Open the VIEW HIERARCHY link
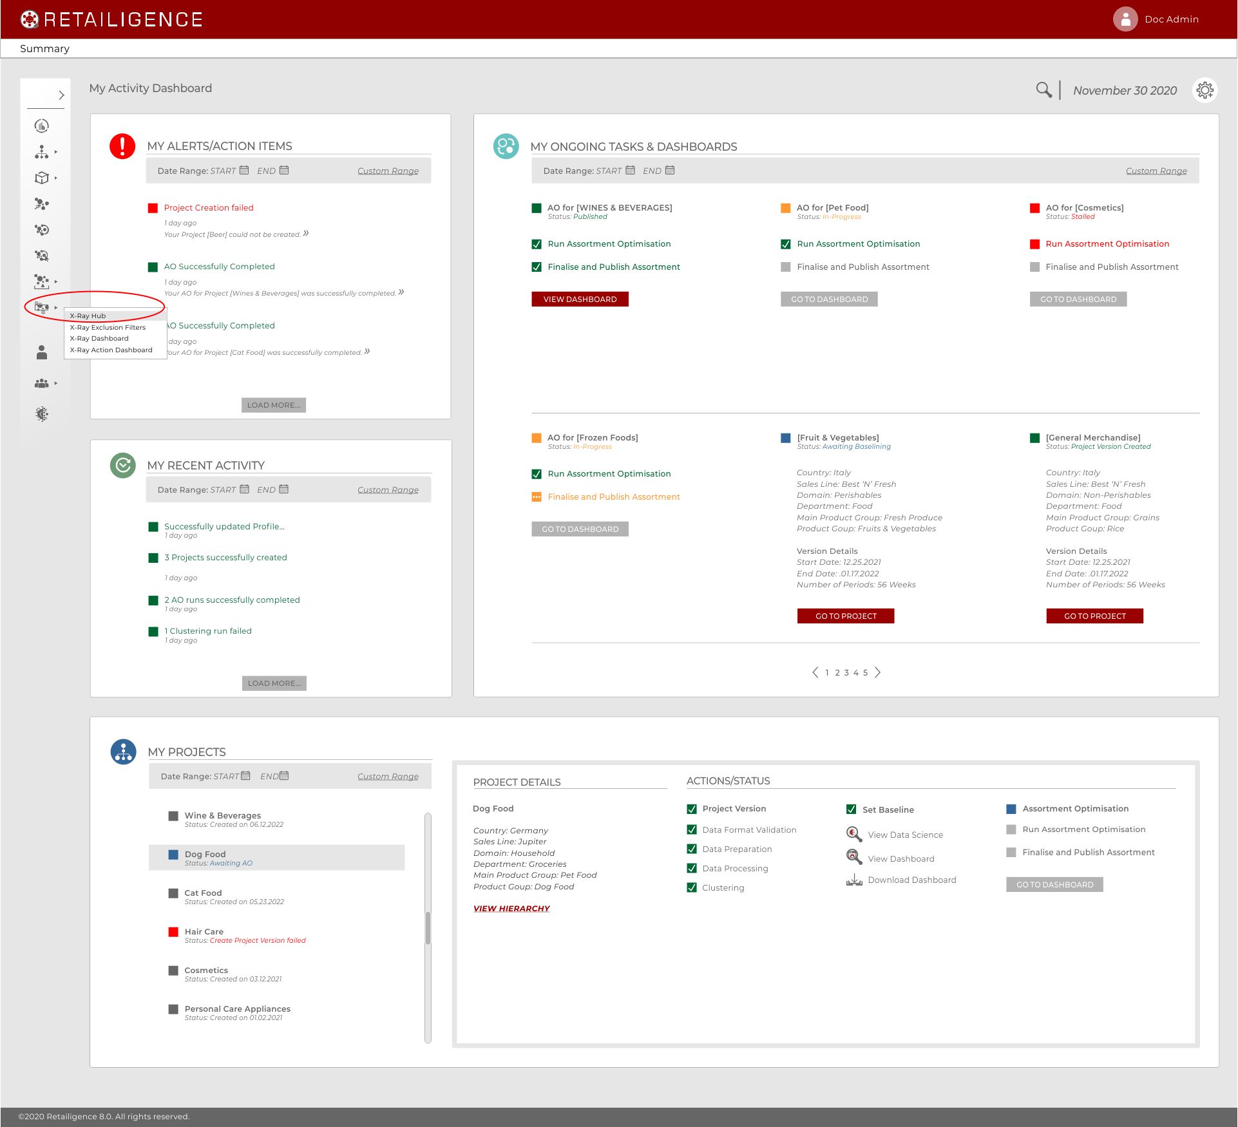The height and width of the screenshot is (1127, 1238). point(511,908)
